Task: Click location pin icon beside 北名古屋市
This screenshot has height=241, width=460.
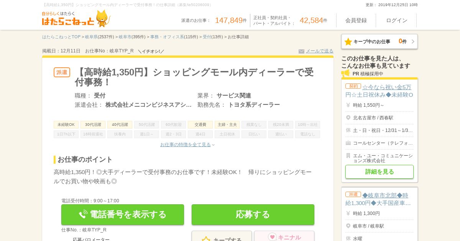Action: (348, 118)
